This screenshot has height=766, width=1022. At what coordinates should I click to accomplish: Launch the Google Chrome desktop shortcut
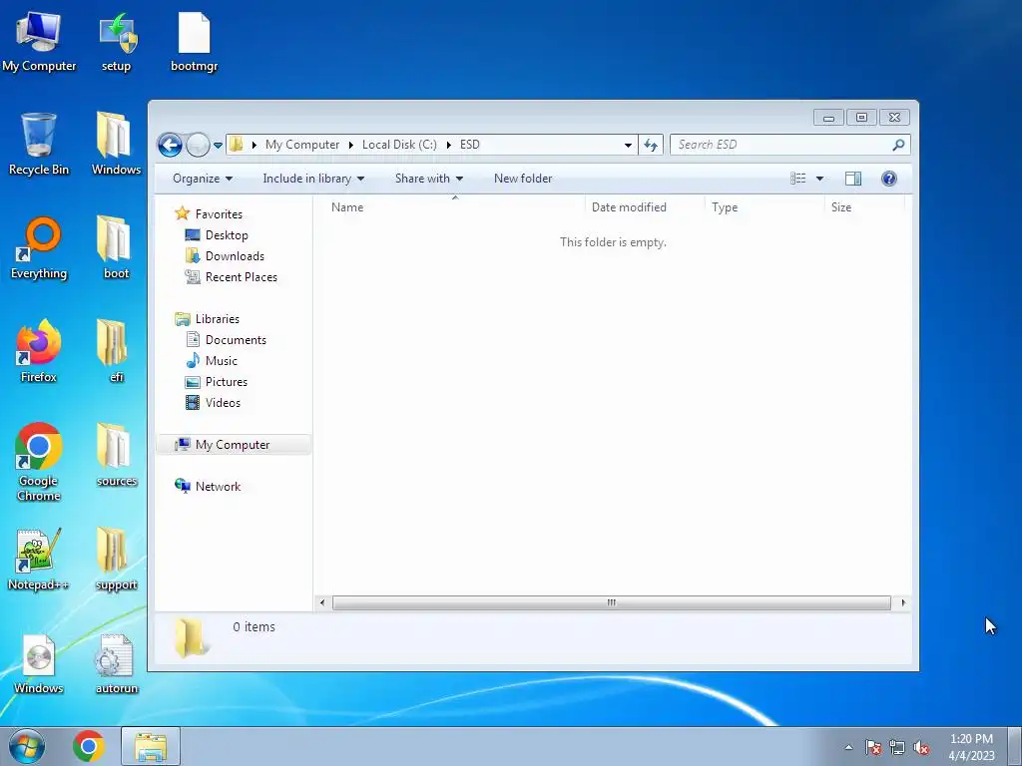(x=39, y=463)
